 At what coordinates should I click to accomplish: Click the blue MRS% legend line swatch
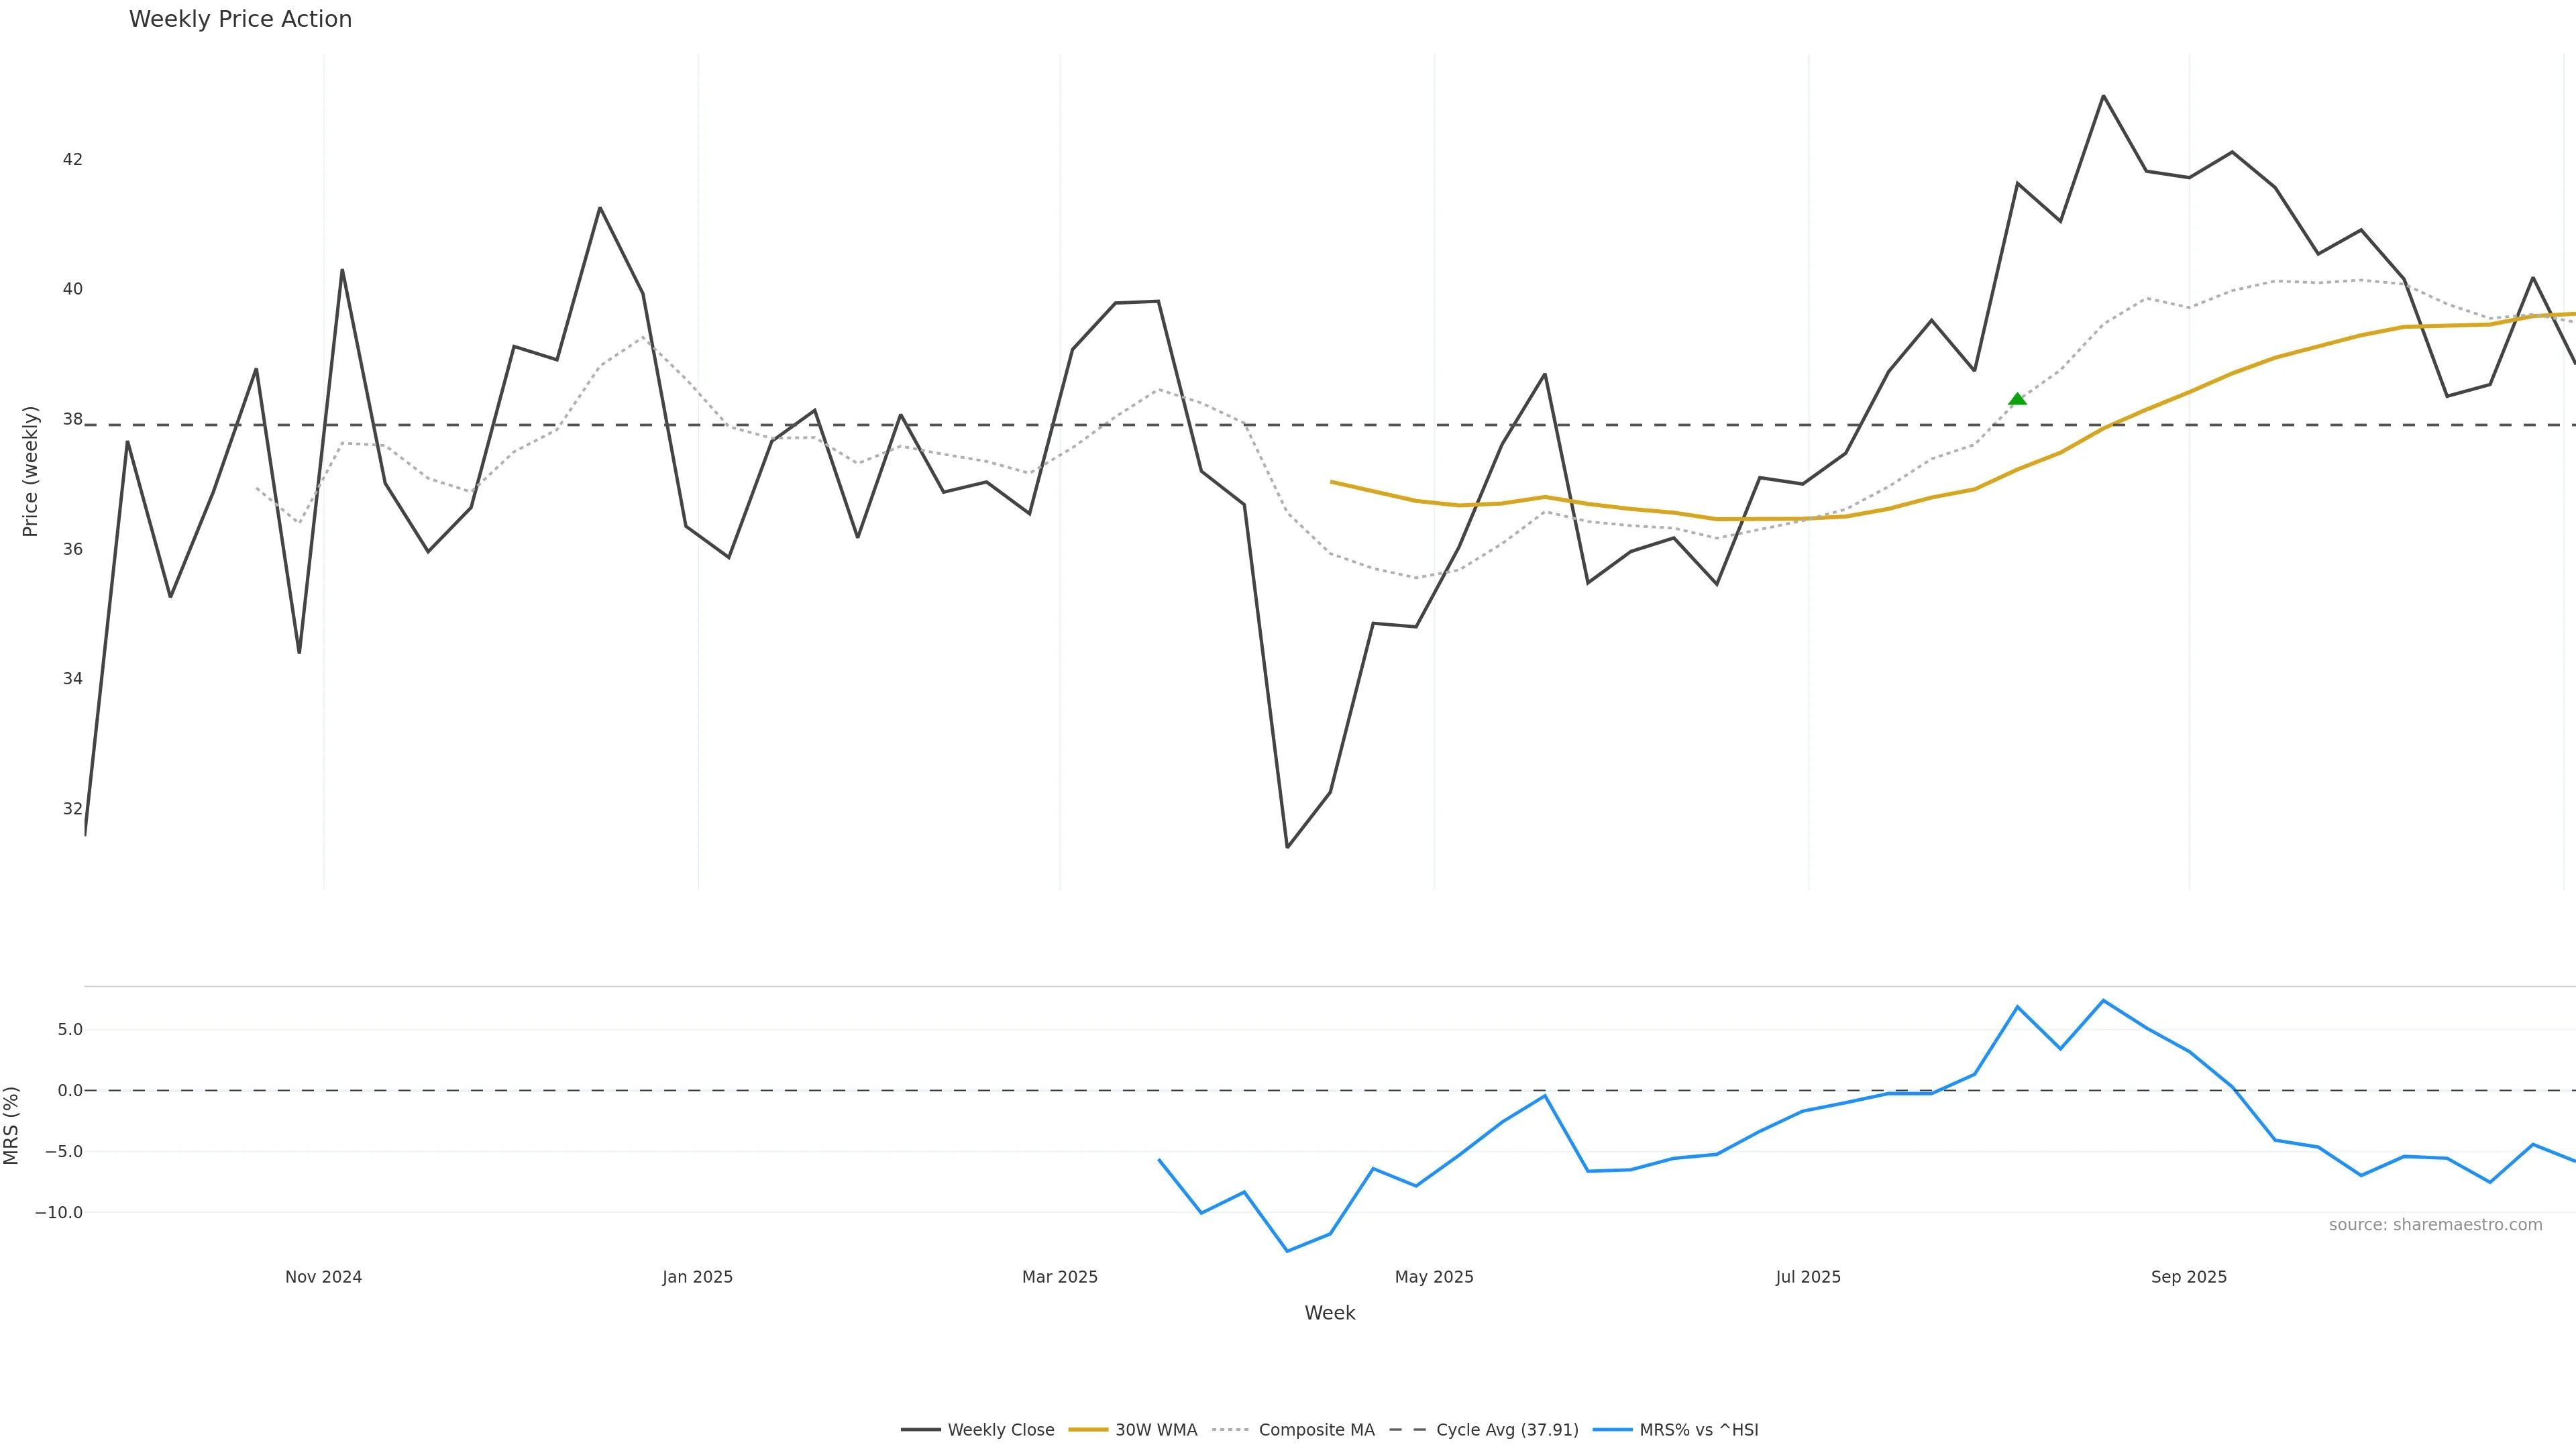(x=1612, y=1430)
